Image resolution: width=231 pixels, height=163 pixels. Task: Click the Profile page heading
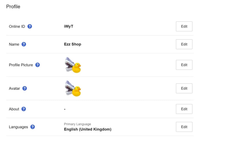click(13, 6)
